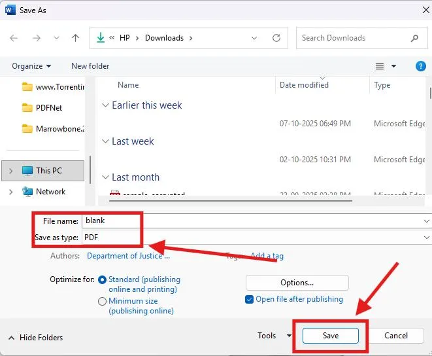Select Standard publishing optimize option

point(103,279)
